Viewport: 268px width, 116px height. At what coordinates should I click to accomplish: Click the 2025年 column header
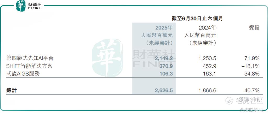pos(164,27)
